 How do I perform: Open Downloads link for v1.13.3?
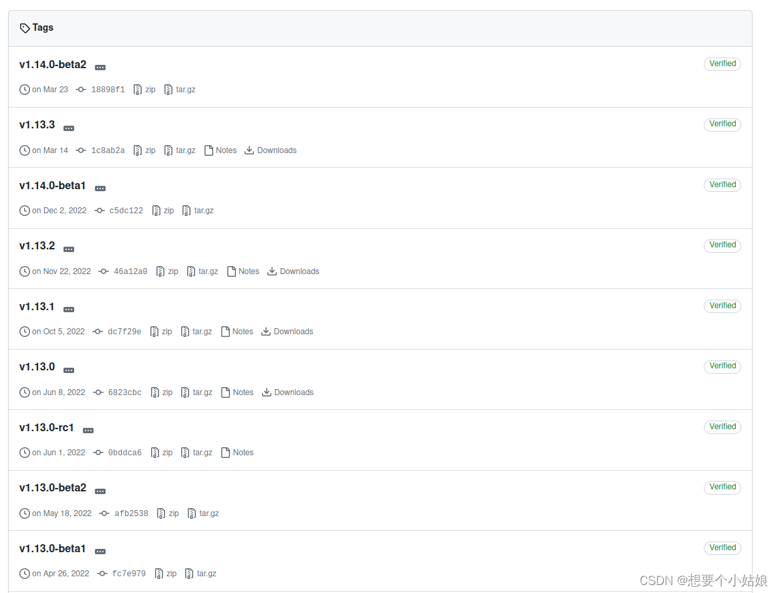(277, 150)
